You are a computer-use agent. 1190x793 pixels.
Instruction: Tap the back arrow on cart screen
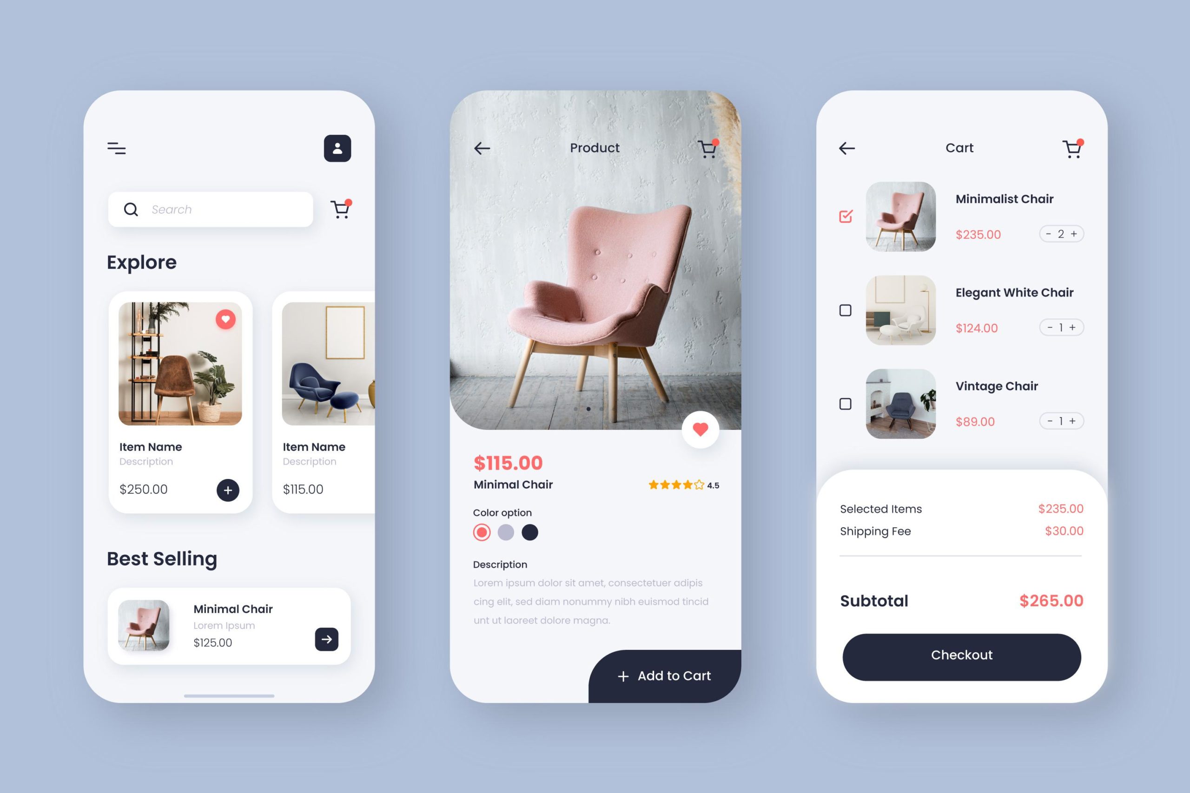coord(846,148)
